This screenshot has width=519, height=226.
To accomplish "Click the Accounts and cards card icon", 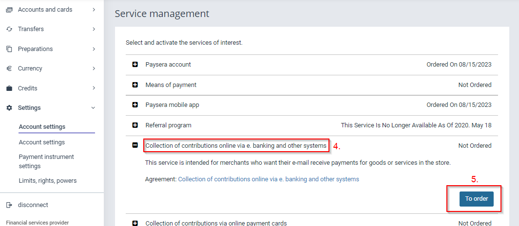I will (9, 10).
